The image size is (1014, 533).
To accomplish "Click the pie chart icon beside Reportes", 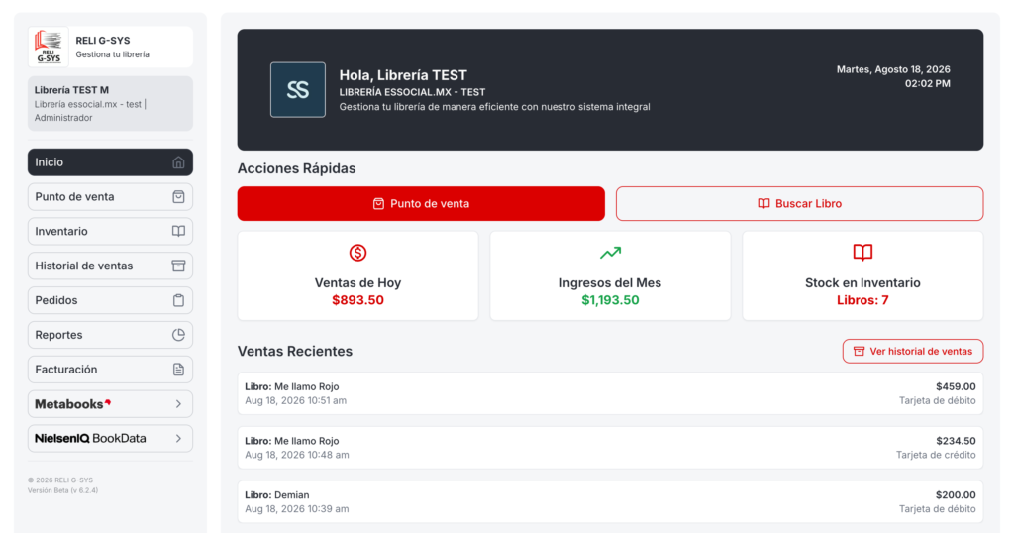I will 178,335.
